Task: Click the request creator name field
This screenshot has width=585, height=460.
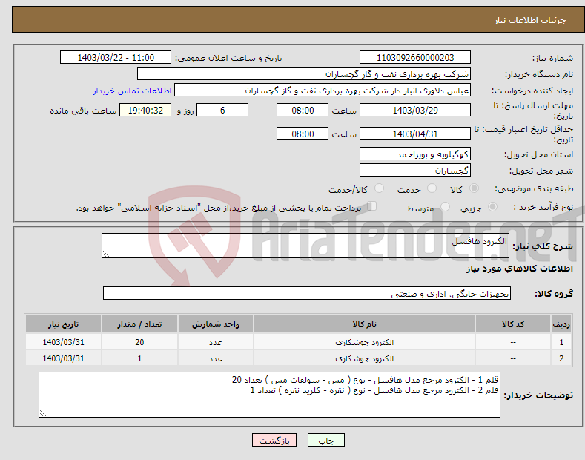Action: (323, 91)
